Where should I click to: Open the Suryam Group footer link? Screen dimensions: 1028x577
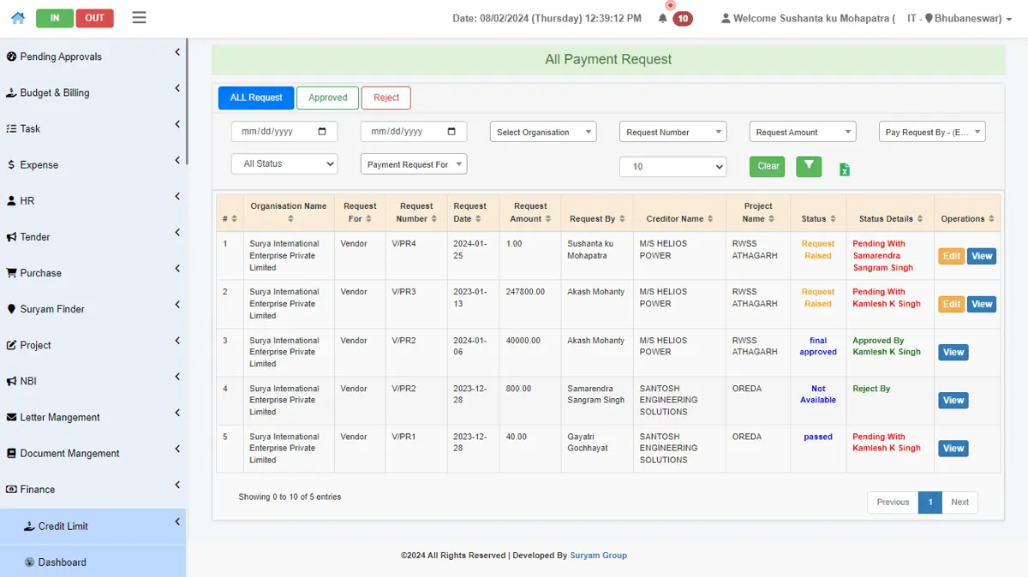click(x=599, y=556)
